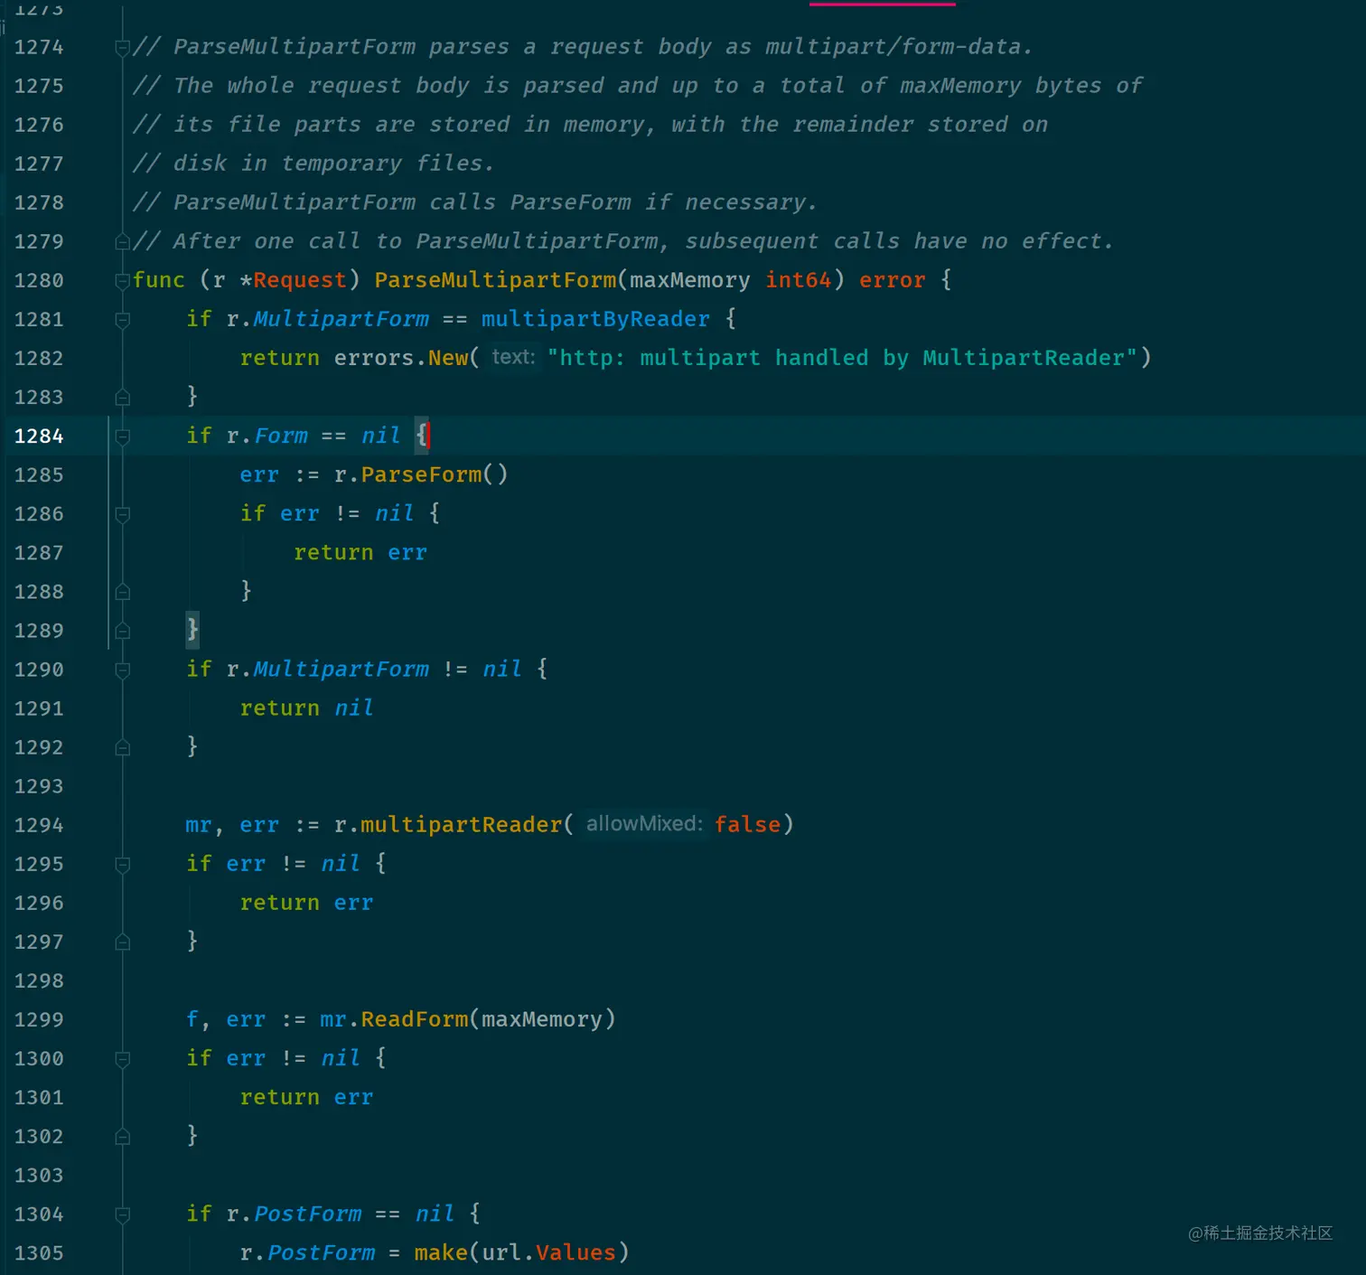Fold the MultipartForm check at line 1290
Viewport: 1366px width, 1275px height.
123,670
